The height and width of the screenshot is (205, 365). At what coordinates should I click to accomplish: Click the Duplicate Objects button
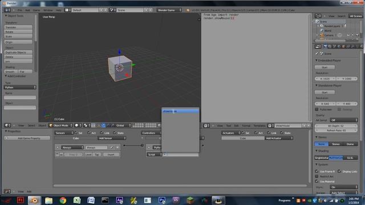coord(18,52)
